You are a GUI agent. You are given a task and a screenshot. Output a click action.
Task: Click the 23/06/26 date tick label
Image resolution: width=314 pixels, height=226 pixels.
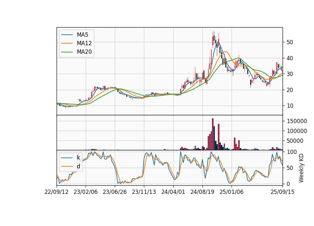(x=115, y=192)
